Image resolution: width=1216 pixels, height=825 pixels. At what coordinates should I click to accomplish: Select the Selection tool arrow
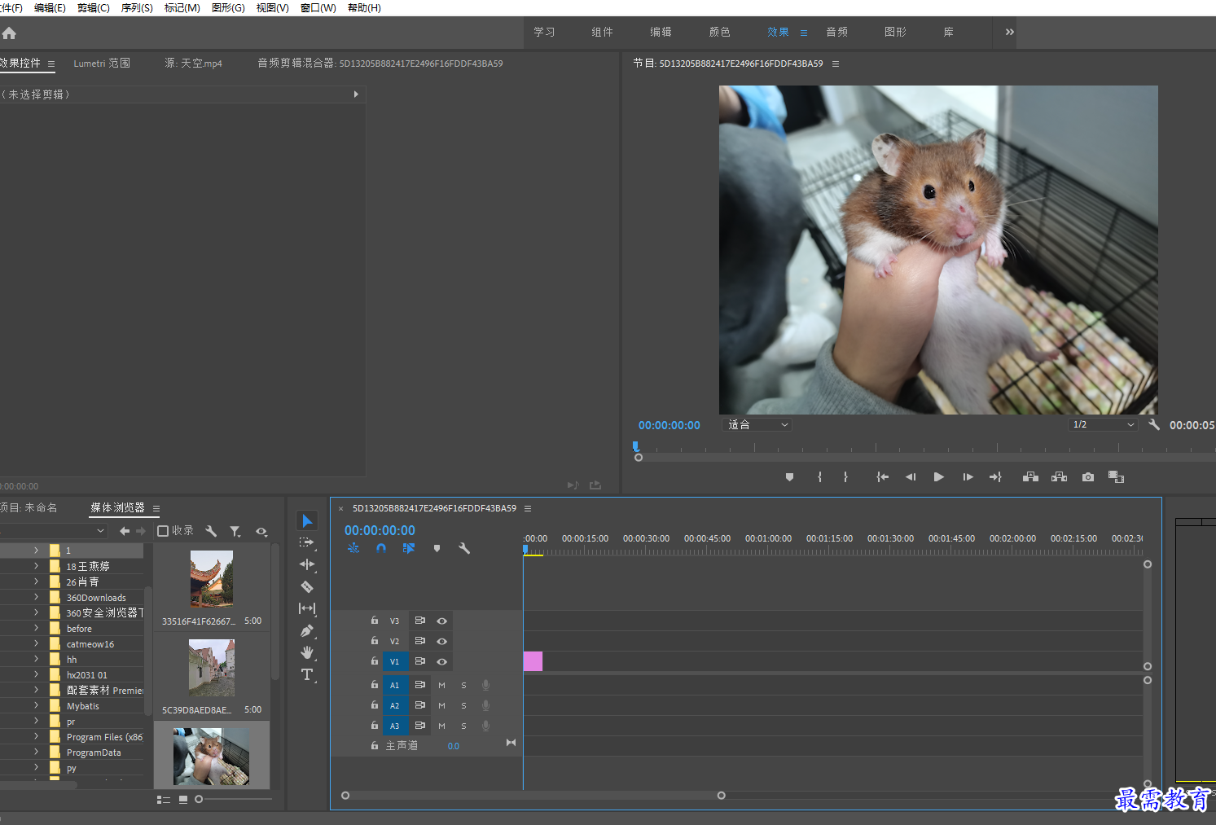coord(307,520)
